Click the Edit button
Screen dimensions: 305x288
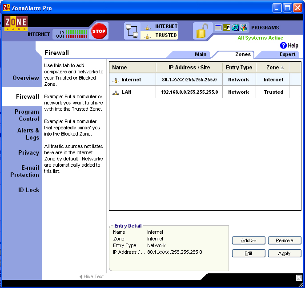coord(249,253)
